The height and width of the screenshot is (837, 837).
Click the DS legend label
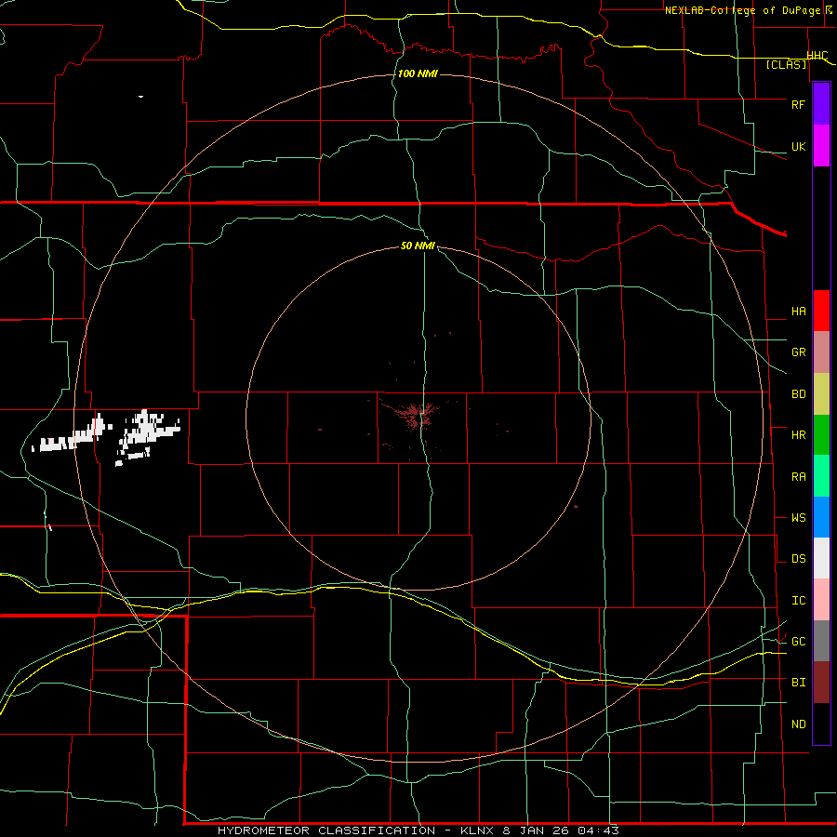click(798, 559)
